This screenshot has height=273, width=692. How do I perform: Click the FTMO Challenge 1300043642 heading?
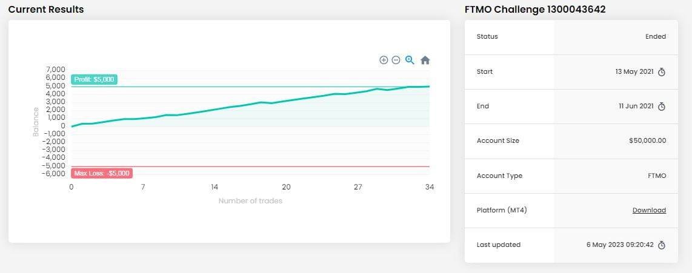point(535,10)
